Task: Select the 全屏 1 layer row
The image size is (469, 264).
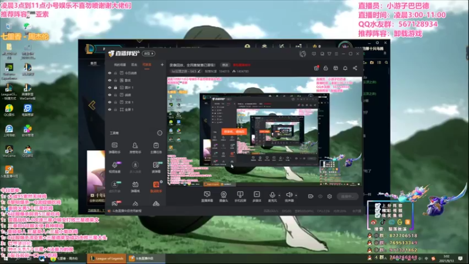Action: point(136,110)
